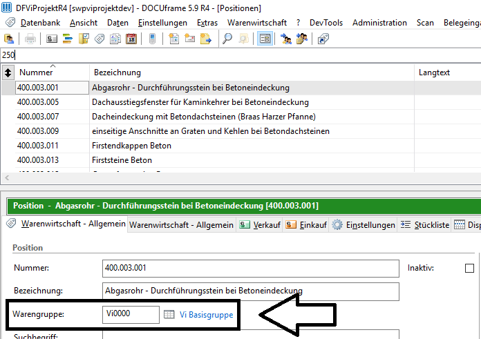Screen dimensions: 481x339
Task: Follow the Vi Basisgruppe link
Action: [x=206, y=315]
